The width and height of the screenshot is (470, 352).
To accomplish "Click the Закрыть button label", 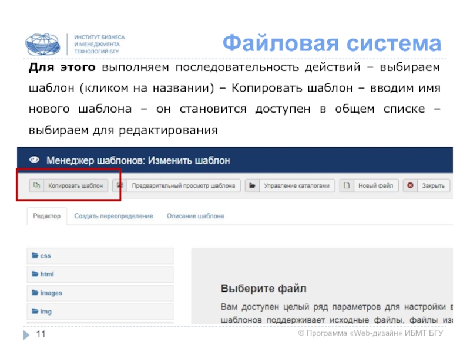I will [434, 185].
